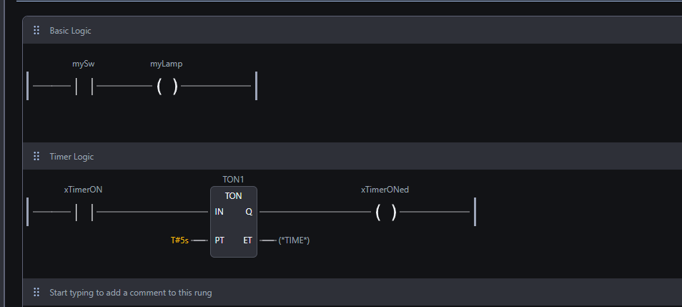This screenshot has width=682, height=307.
Task: Select the xTimerONed coil symbol
Action: (x=385, y=212)
